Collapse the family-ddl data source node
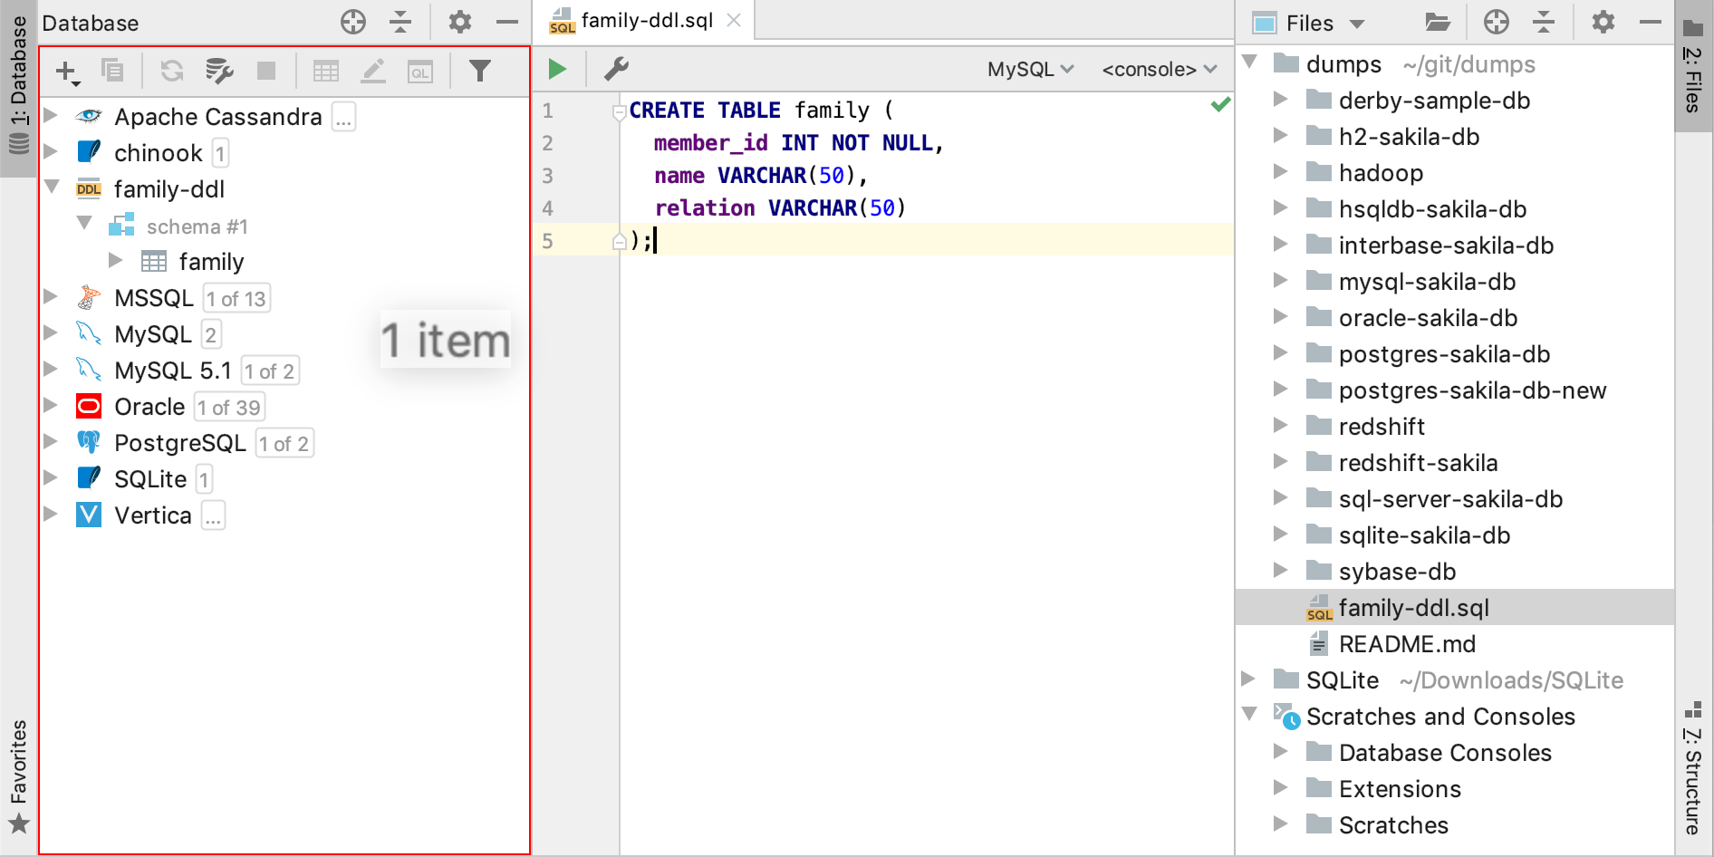 (51, 188)
